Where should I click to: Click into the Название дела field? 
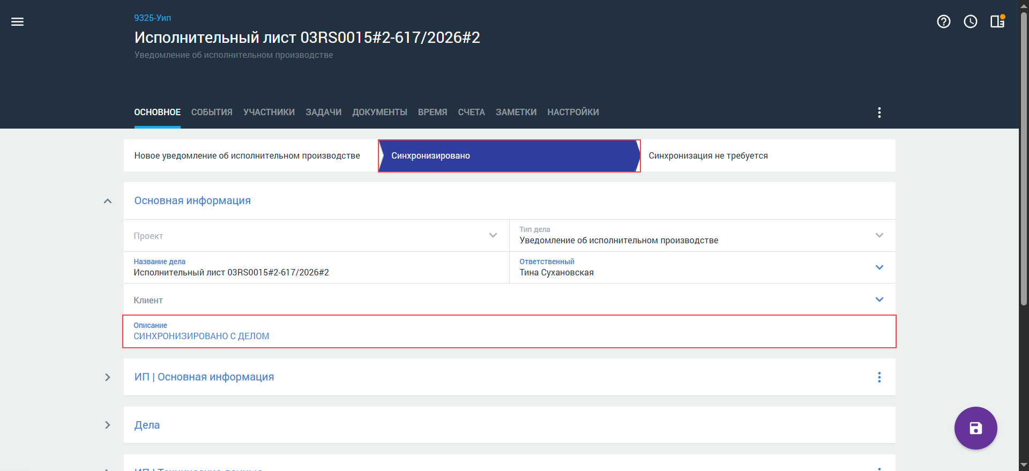(x=316, y=267)
